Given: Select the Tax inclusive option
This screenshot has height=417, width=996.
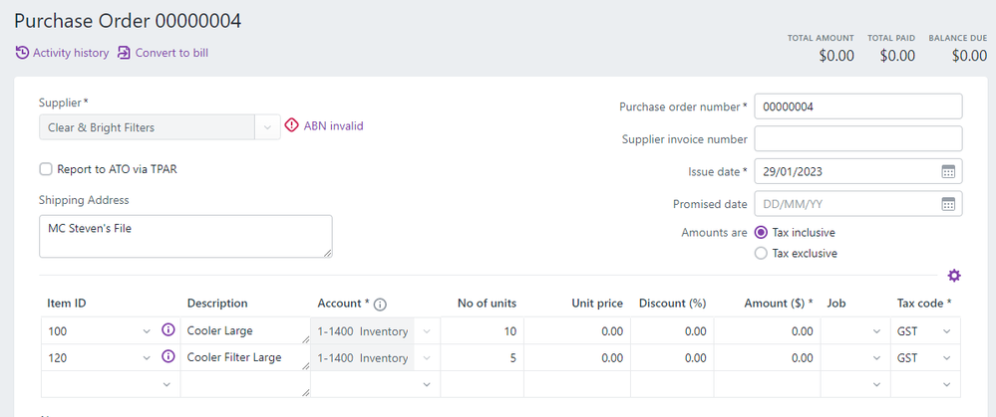Looking at the screenshot, I should [762, 232].
